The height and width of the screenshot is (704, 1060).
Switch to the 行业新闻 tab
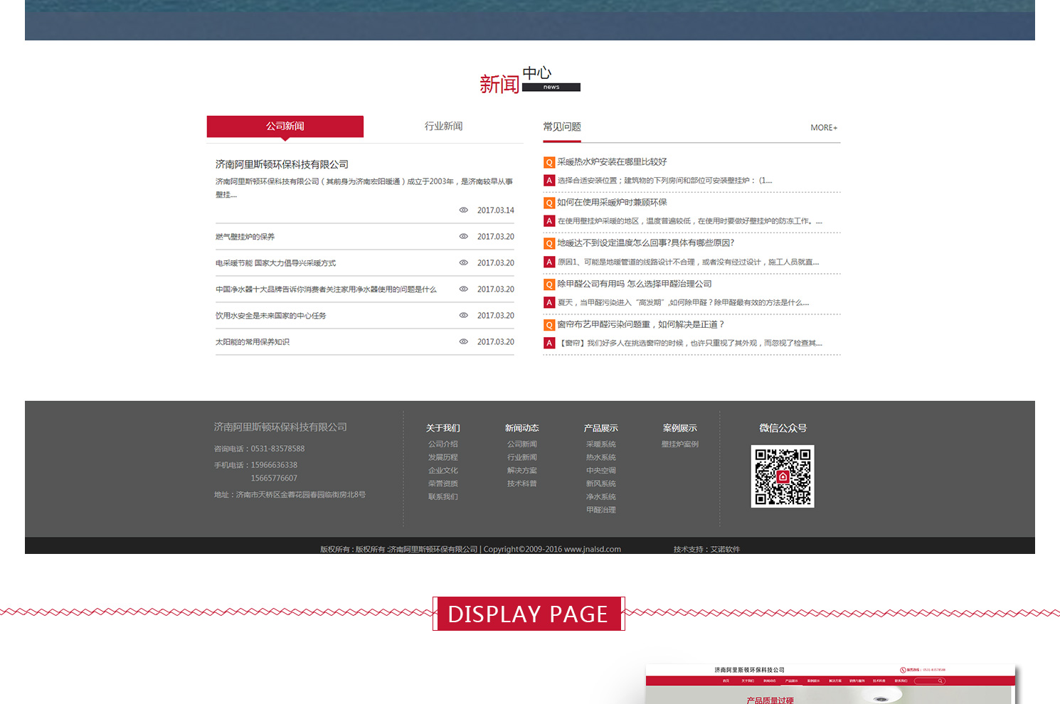[x=443, y=127]
